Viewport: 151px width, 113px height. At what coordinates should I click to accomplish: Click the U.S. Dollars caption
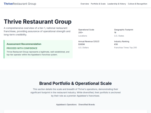pyautogui.click(x=83, y=47)
